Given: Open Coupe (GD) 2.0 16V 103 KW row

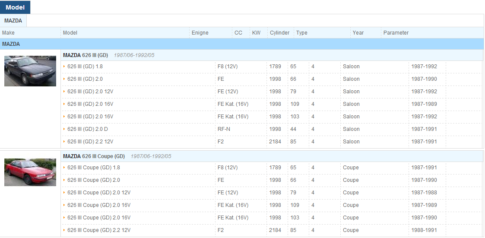Looking at the screenshot, I should (99, 218).
